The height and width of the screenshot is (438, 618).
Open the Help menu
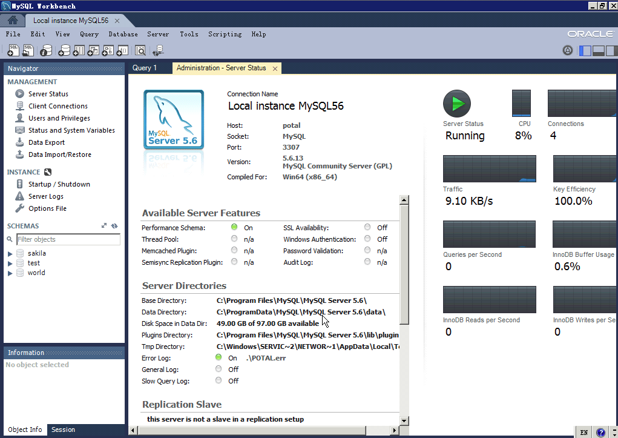click(259, 35)
